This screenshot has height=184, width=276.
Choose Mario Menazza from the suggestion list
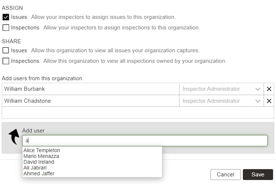(x=41, y=156)
